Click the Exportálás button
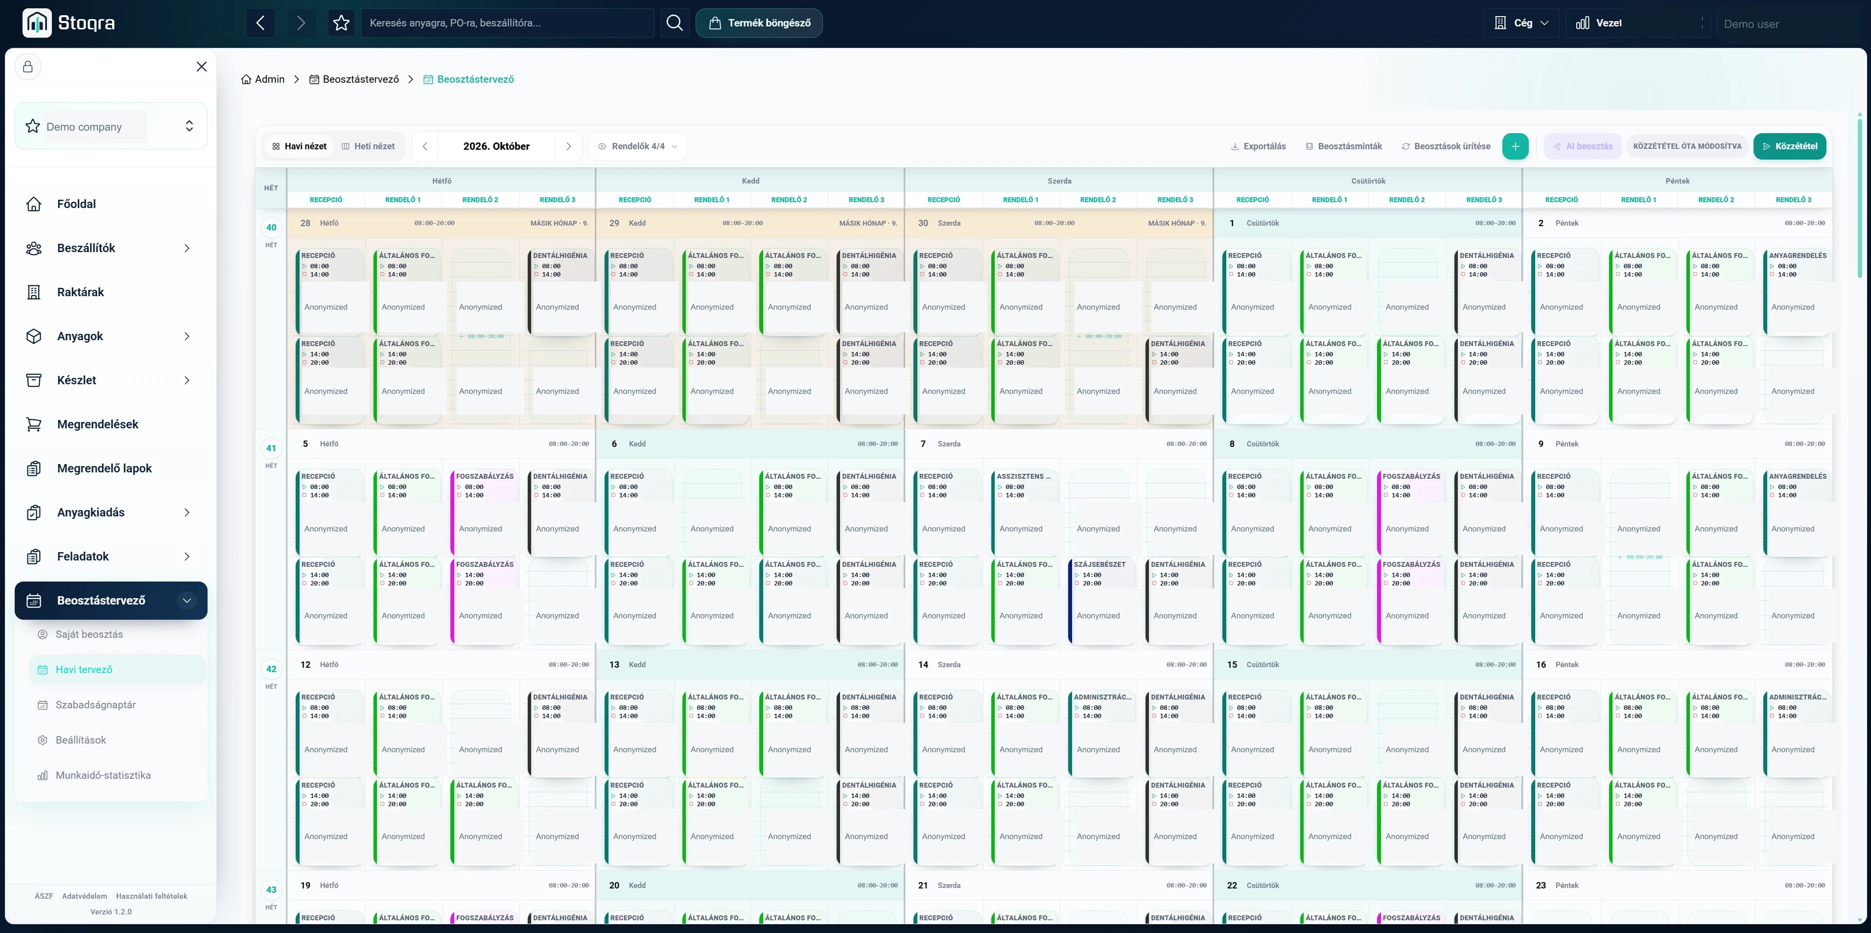The height and width of the screenshot is (933, 1871). click(1258, 146)
